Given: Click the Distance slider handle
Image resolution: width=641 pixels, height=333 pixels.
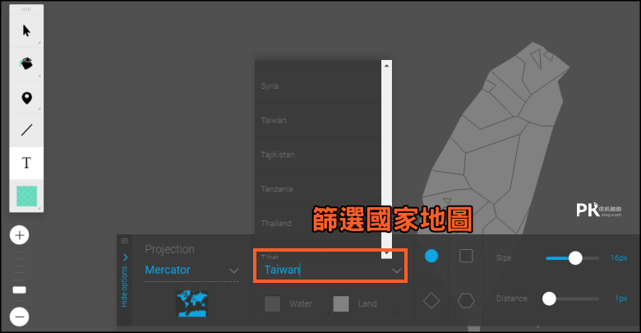Looking at the screenshot, I should (549, 298).
